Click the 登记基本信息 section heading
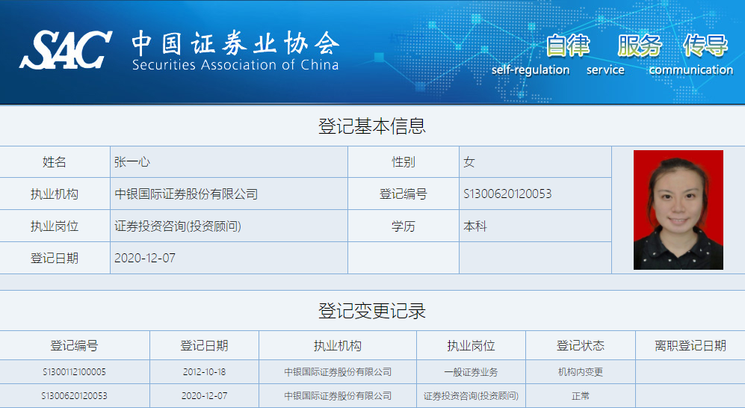 pos(372,126)
